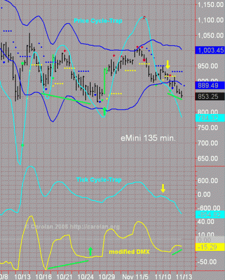Screen dimensions: 225x280
Task: Click the 'Tick Cycle-Trap' indicator label
Action: point(99,180)
